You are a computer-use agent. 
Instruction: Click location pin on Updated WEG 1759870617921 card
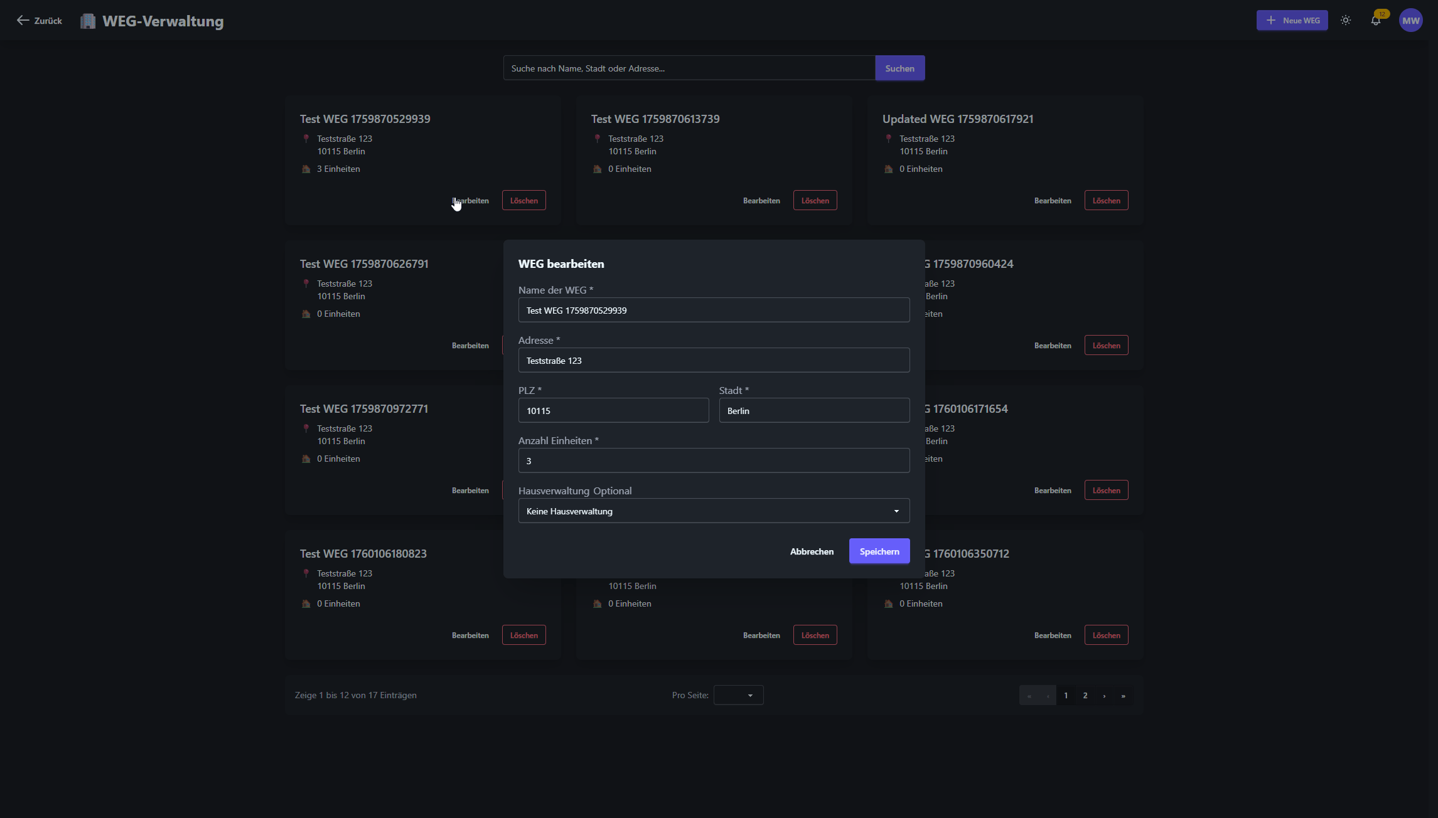pos(889,139)
